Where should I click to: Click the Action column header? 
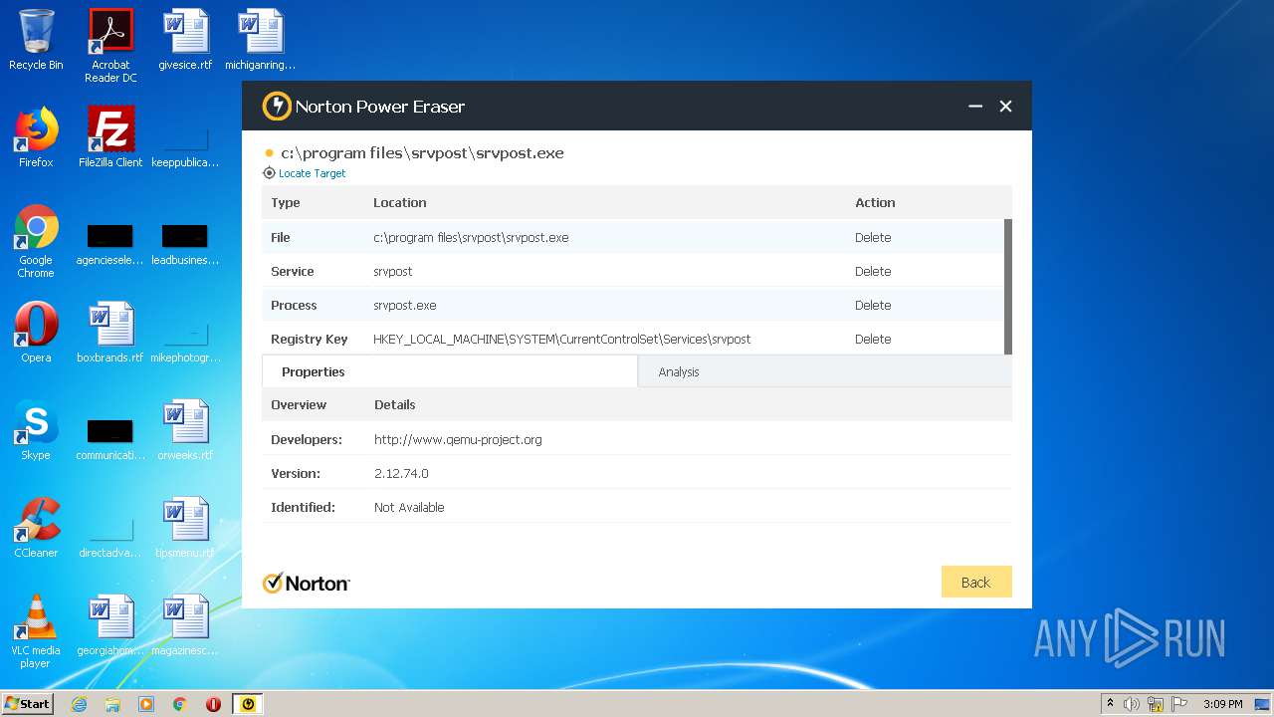875,202
